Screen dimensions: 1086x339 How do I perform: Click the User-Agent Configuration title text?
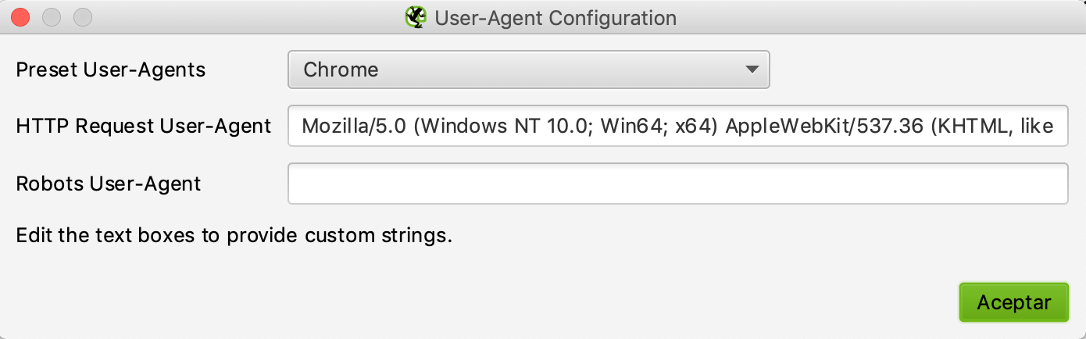coord(555,17)
